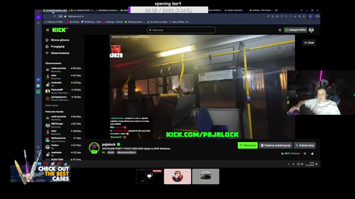Open the Bitwy | G4Skins bookmark
Viewport: 355px width, 199px height.
coord(179,22)
